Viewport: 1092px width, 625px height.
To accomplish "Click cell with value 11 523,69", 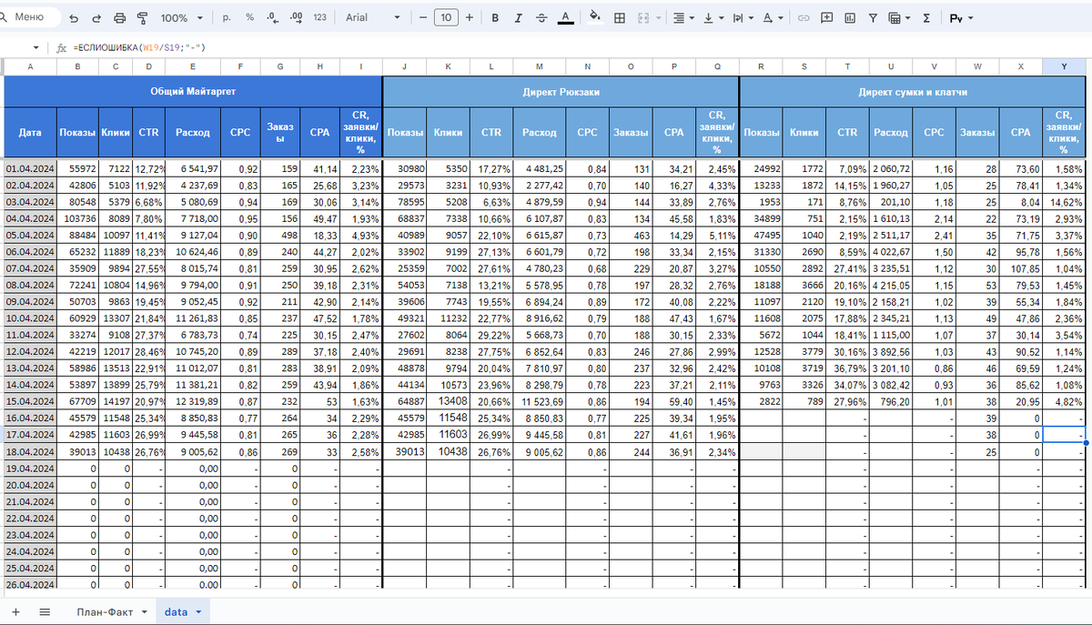I will [x=540, y=402].
